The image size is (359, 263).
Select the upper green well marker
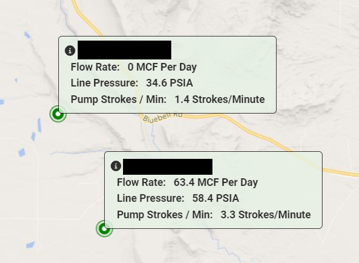click(x=58, y=114)
